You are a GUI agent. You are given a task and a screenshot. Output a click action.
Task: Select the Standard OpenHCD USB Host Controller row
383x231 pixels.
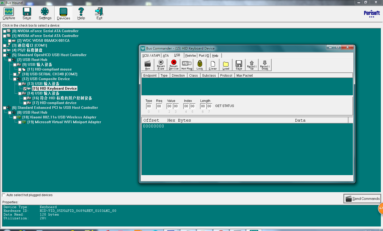point(52,55)
